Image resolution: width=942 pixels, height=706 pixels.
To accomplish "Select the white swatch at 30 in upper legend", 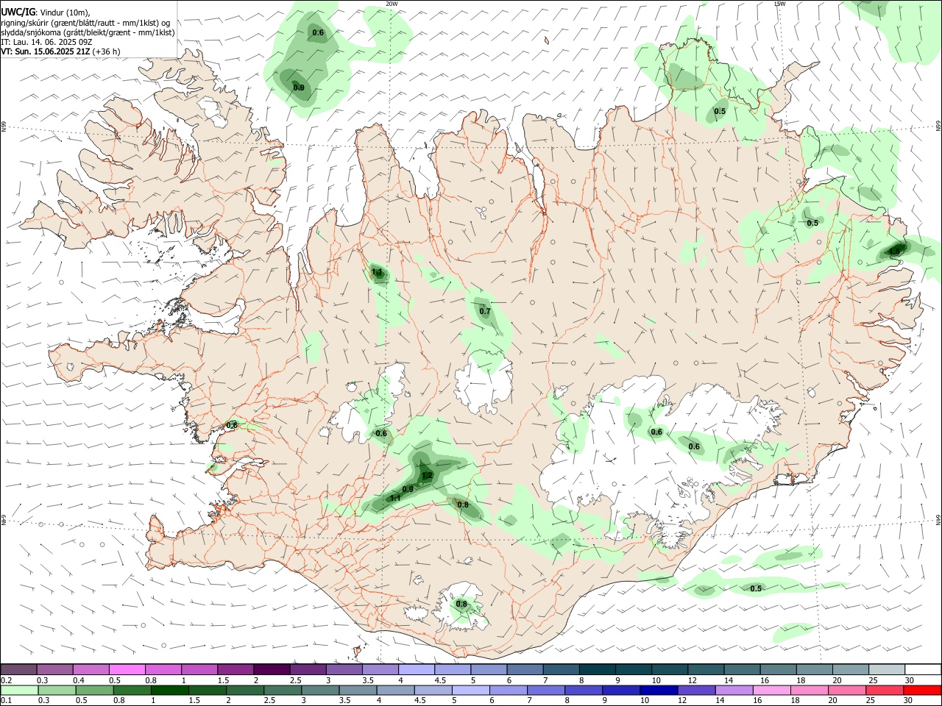I will point(922,669).
